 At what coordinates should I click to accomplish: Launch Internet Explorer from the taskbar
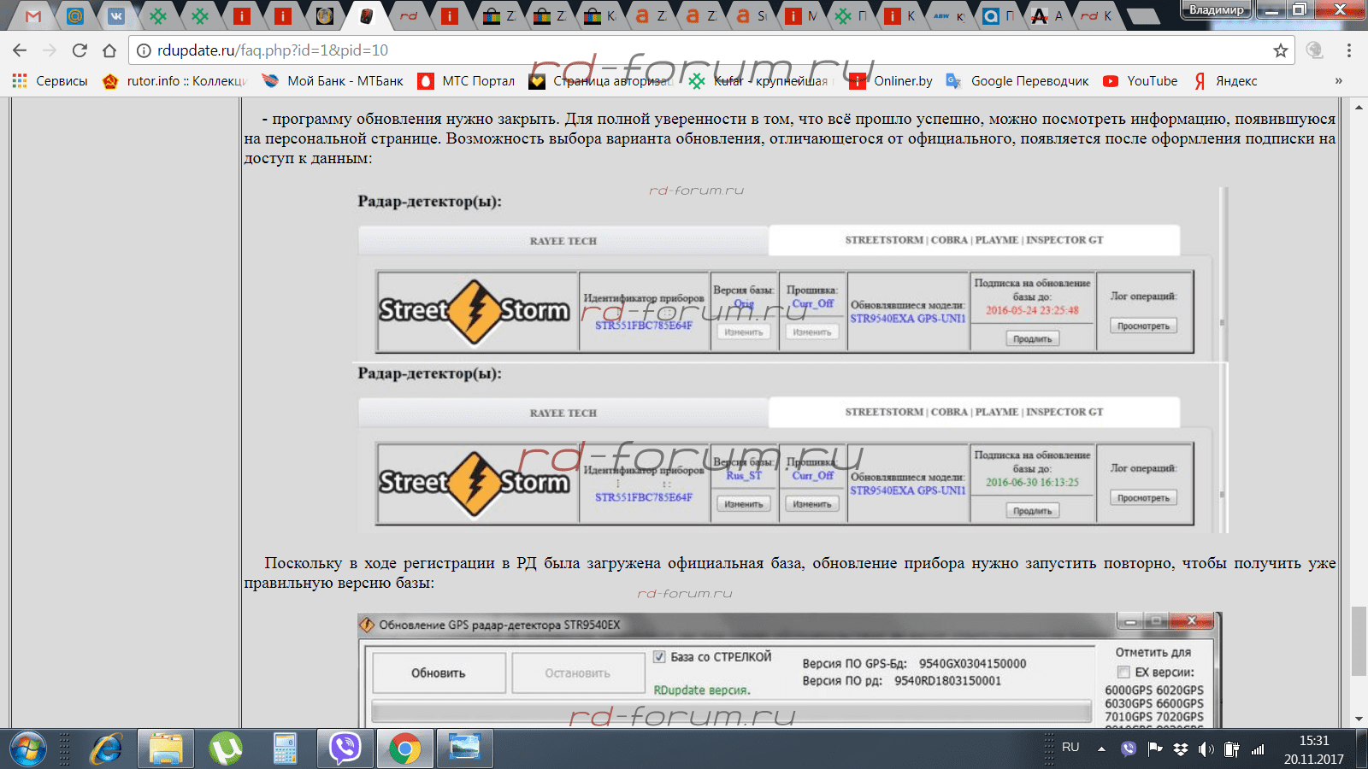[107, 749]
